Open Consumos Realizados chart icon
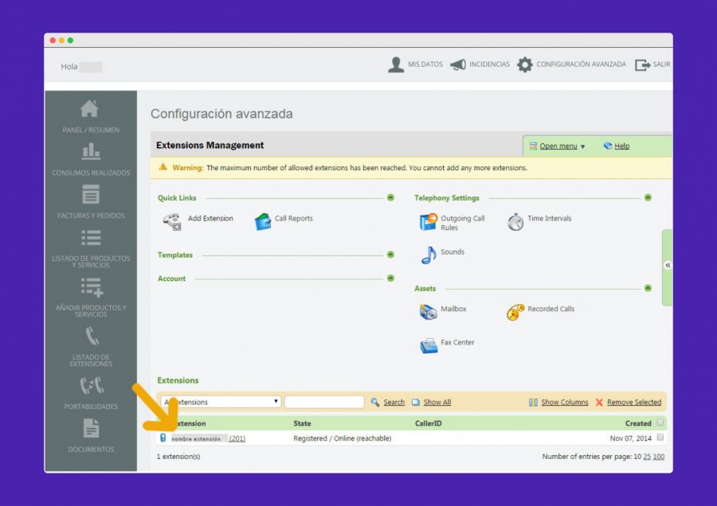Image resolution: width=717 pixels, height=506 pixels. (x=91, y=152)
